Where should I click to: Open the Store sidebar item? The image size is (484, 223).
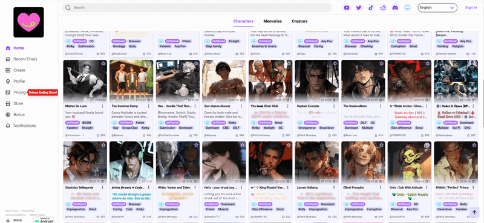pos(14,103)
